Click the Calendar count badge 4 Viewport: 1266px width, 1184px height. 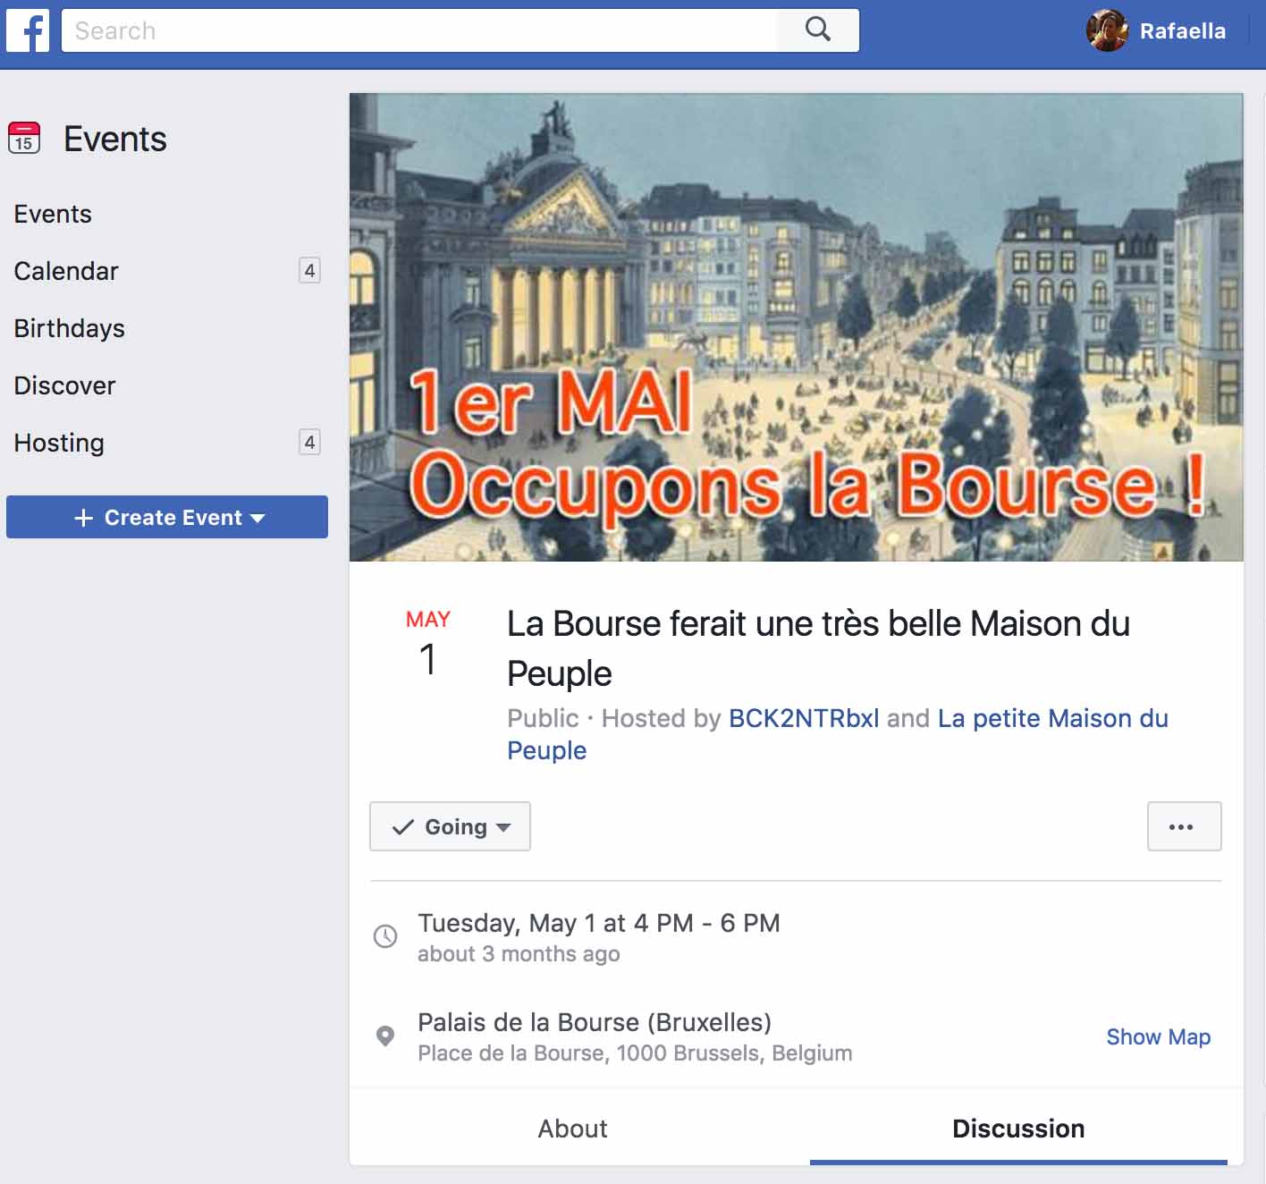pyautogui.click(x=309, y=270)
